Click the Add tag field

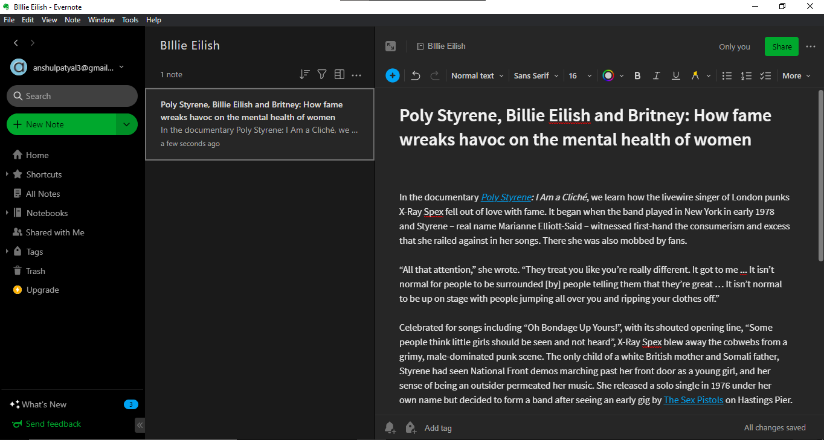pos(438,428)
